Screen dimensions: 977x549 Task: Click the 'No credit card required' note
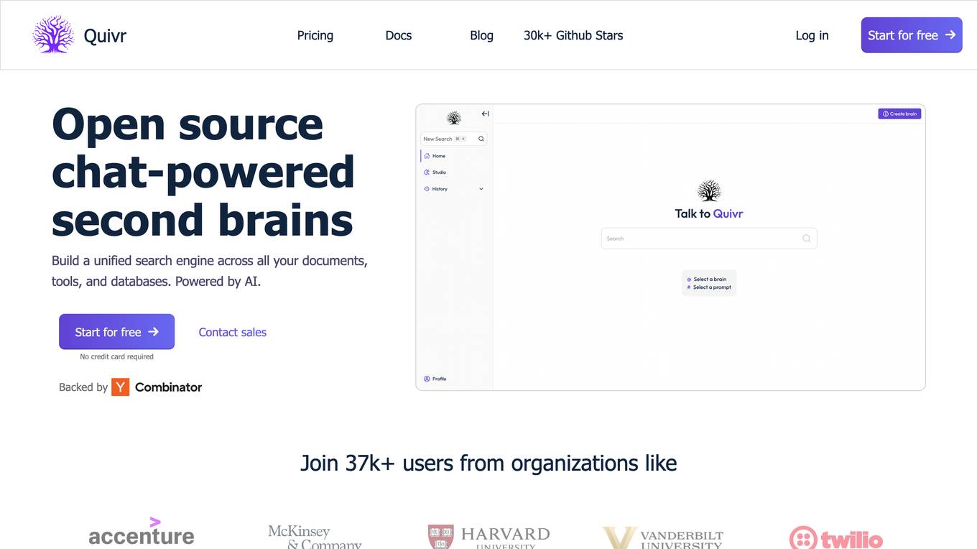116,356
